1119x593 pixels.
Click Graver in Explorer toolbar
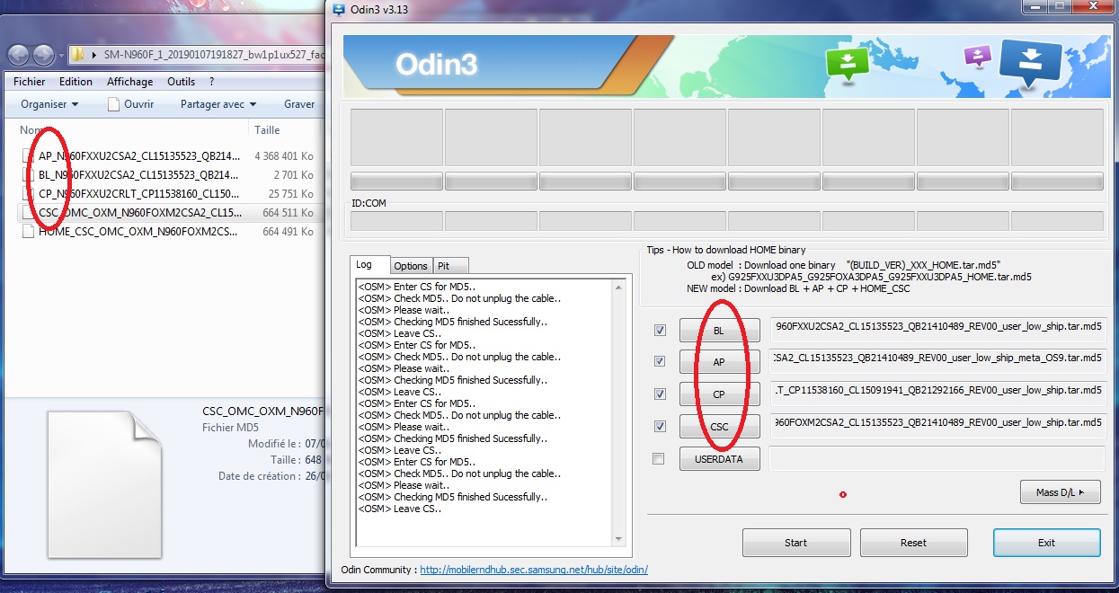299,104
